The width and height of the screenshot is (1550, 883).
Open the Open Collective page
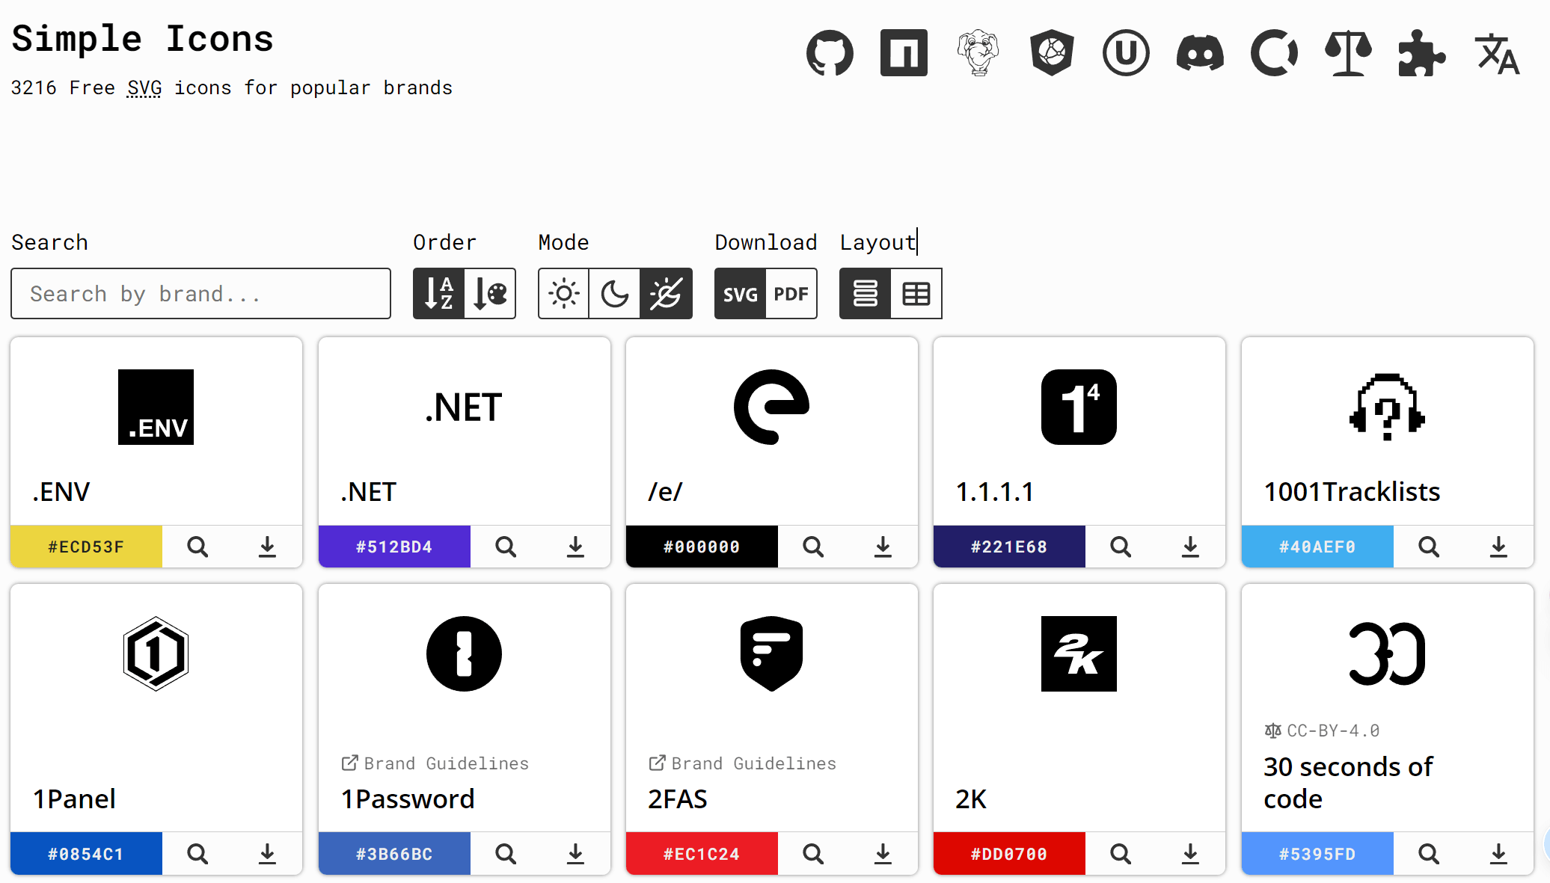pos(1274,52)
